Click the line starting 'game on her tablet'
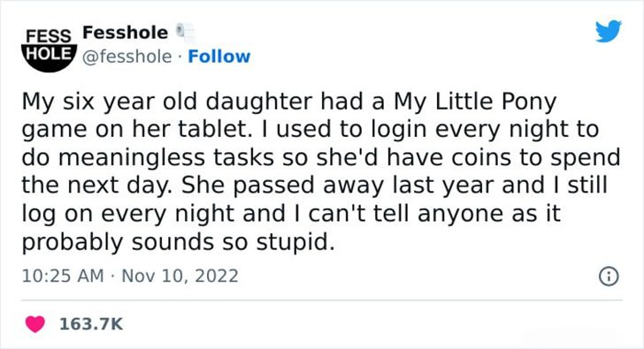 [x=310, y=130]
